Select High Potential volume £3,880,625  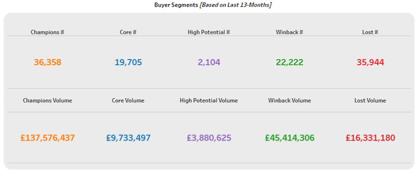click(209, 138)
